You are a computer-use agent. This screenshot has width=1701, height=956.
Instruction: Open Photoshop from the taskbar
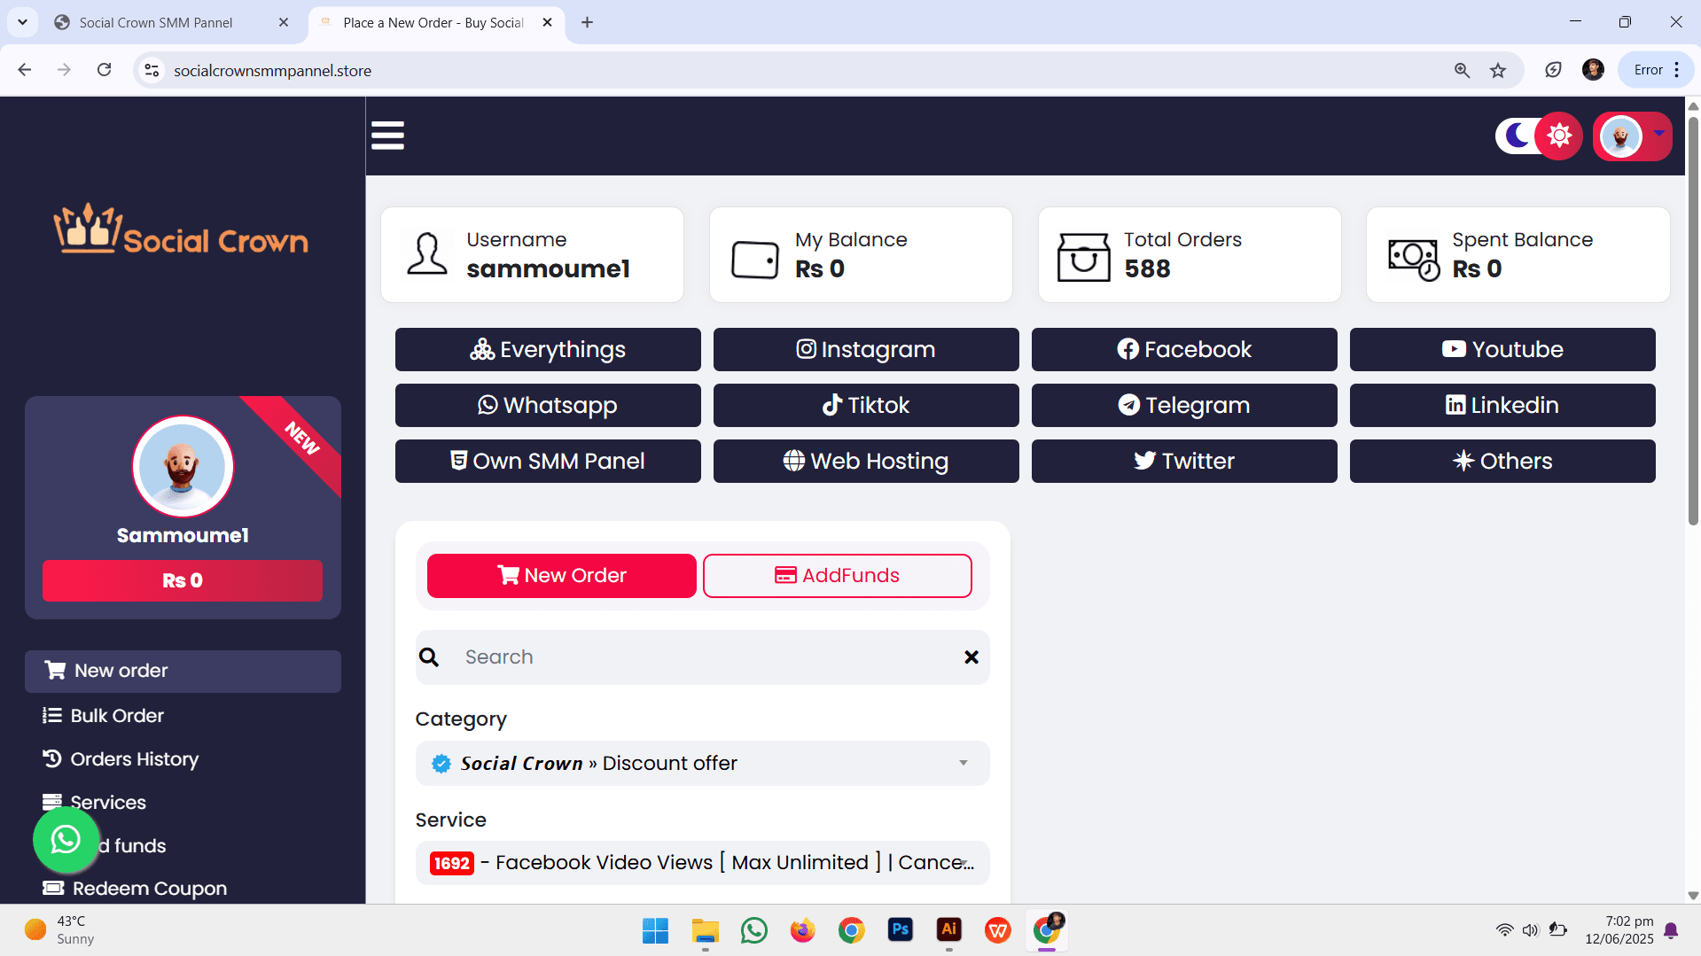pyautogui.click(x=901, y=930)
